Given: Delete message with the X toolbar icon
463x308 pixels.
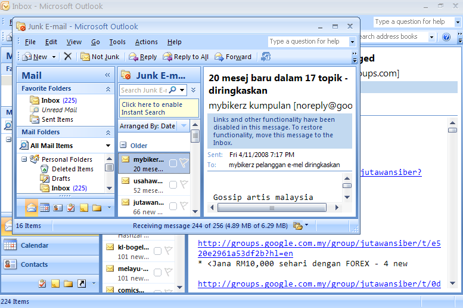Looking at the screenshot, I should pyautogui.click(x=67, y=56).
